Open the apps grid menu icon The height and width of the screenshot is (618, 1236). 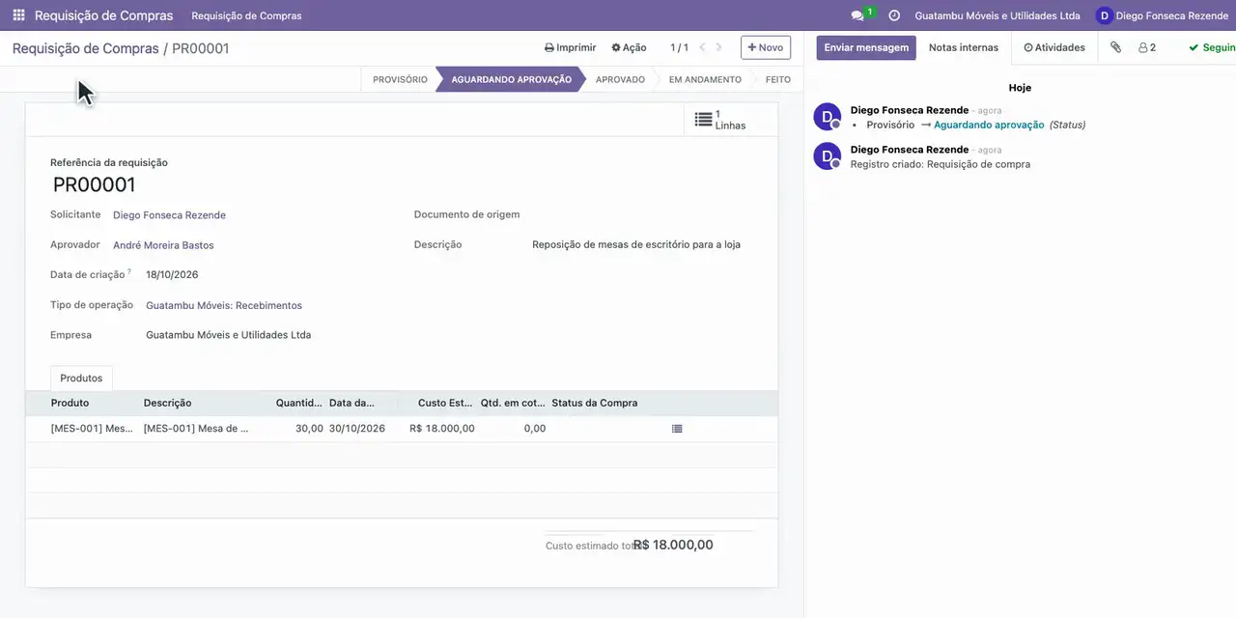[18, 15]
